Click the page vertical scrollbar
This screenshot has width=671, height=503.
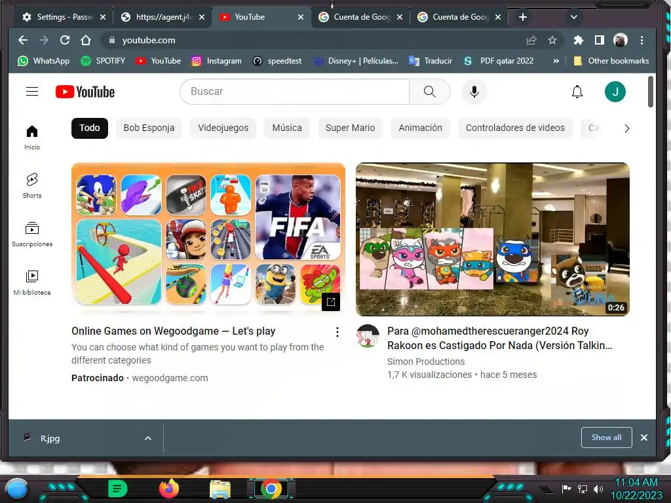(651, 92)
